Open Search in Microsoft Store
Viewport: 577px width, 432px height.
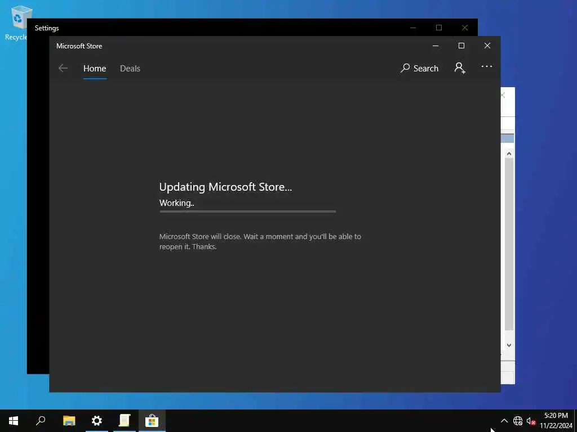point(419,68)
